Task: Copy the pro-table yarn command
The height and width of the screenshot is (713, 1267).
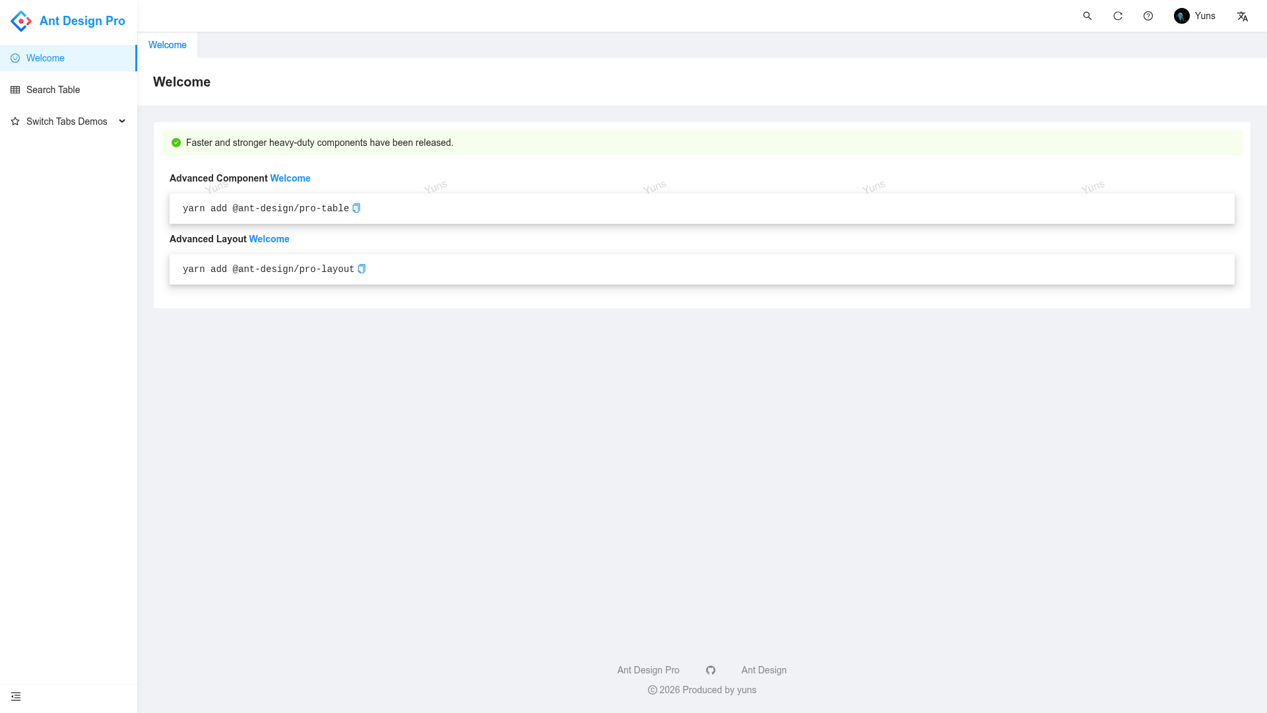Action: pos(356,208)
